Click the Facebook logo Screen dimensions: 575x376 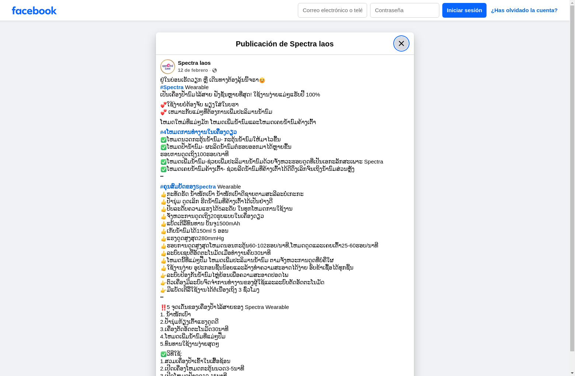pos(34,11)
